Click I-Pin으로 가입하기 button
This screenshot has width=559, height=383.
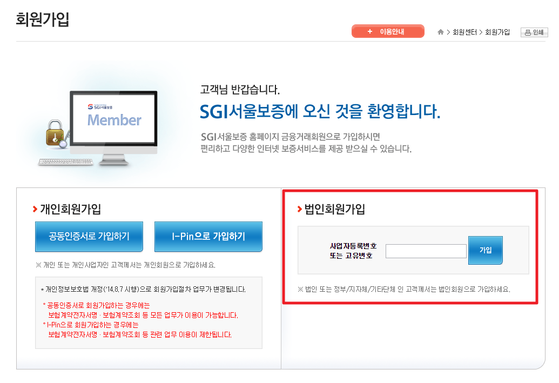point(208,237)
